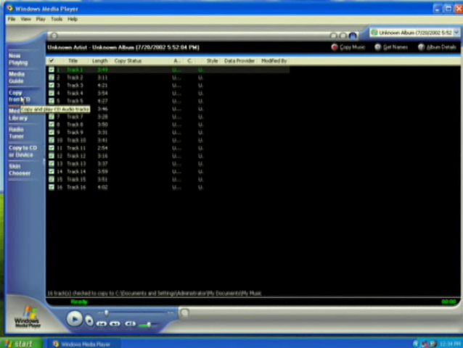This screenshot has width=463, height=348.
Task: Click the 4:21 length of Track 3
Action: click(x=103, y=86)
